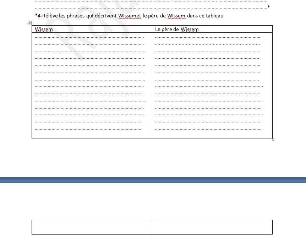The image size is (306, 237).
Task: Place cursor on last dotted line under Wissem
Action: 88,129
